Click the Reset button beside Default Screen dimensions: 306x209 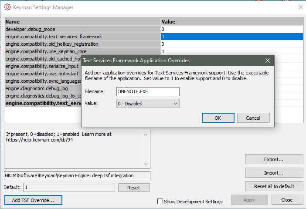tap(134, 188)
